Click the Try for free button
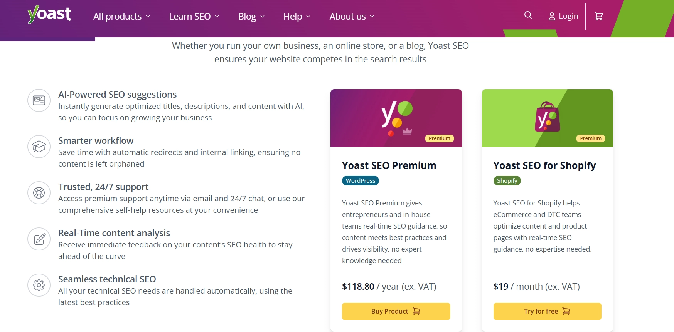Viewport: 674px width, 332px height. (x=547, y=311)
